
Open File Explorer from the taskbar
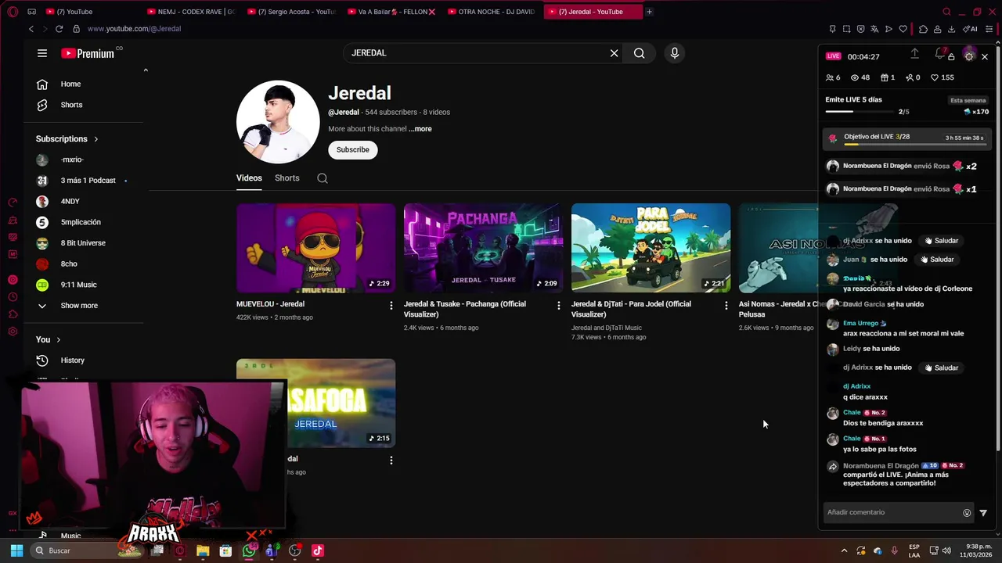pyautogui.click(x=203, y=550)
